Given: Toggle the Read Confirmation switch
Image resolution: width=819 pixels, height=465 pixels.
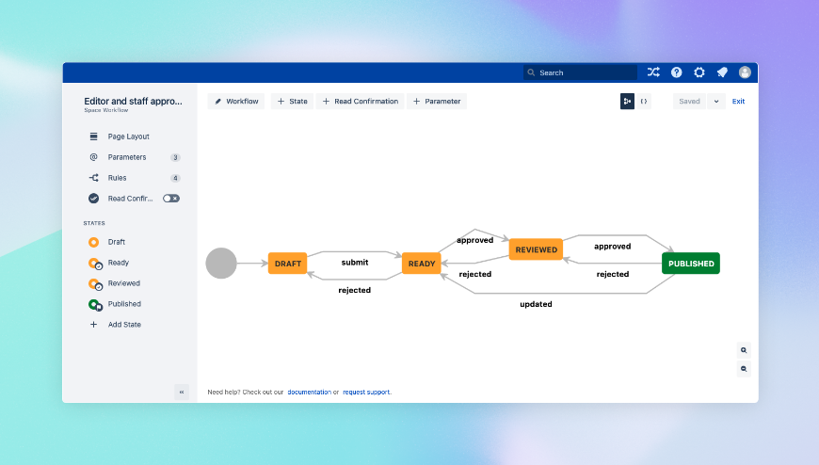Looking at the screenshot, I should point(170,199).
